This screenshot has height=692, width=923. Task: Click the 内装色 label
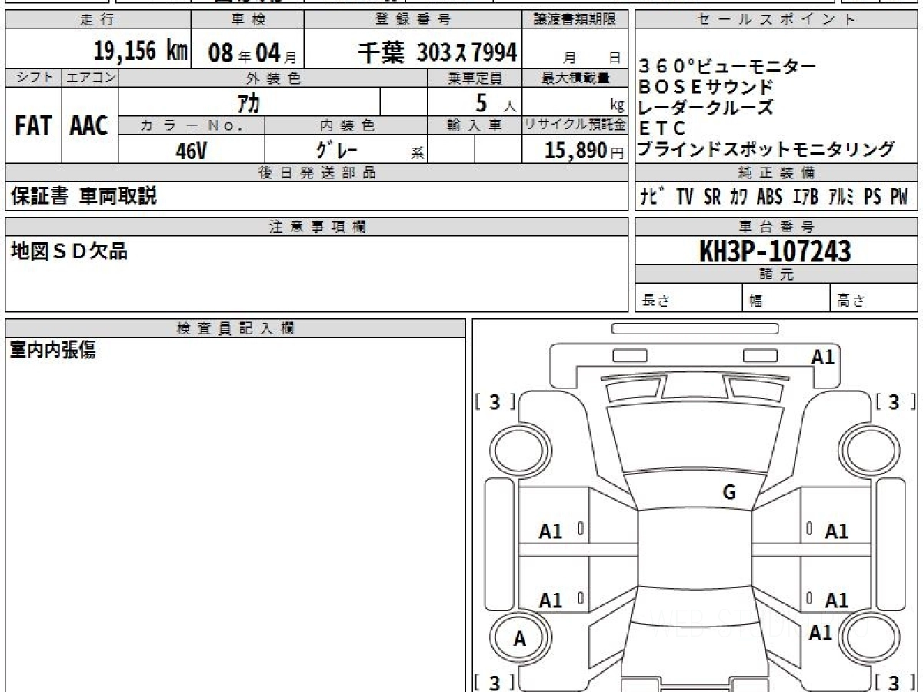tap(347, 125)
